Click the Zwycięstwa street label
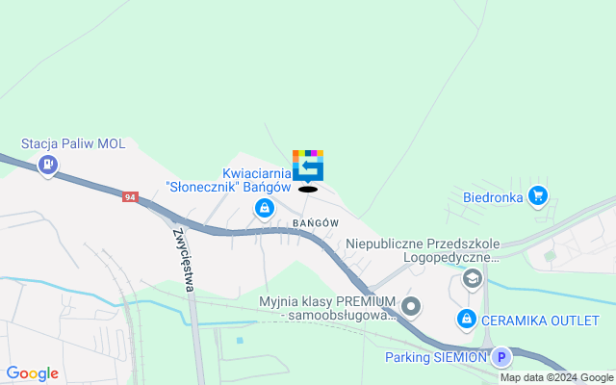Screen dimensions: 616x385 (x=184, y=260)
